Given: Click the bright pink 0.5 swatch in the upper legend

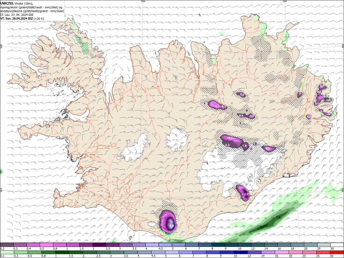Looking at the screenshot, I should 46,245.
